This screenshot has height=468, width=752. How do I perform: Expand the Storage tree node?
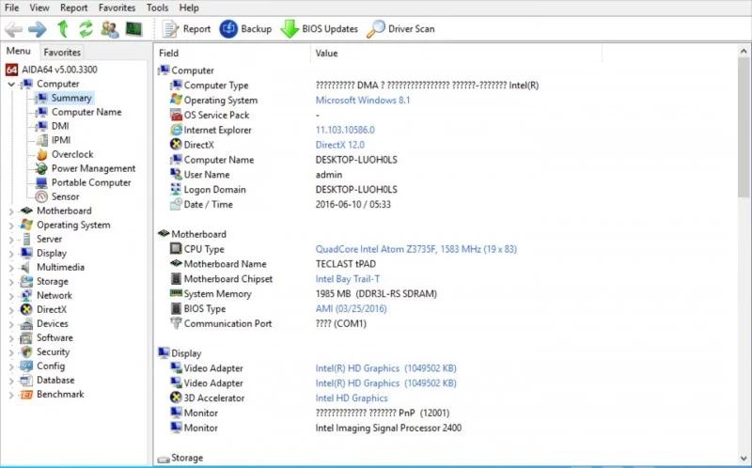(11, 282)
